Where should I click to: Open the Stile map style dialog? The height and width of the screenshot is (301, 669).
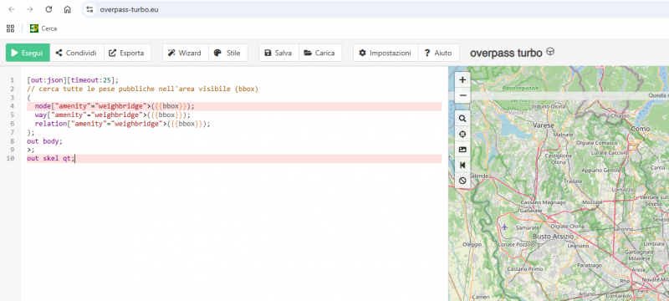pyautogui.click(x=227, y=53)
